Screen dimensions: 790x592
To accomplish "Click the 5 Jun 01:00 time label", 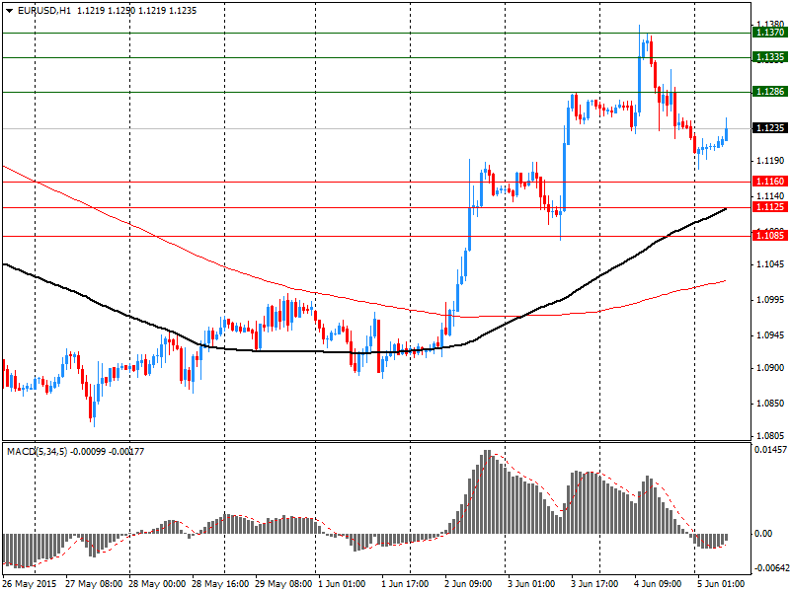I will coord(721,584).
